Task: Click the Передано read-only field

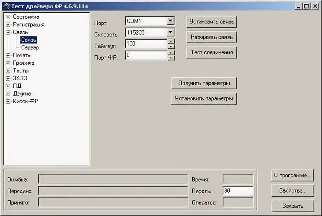Action: (x=113, y=191)
